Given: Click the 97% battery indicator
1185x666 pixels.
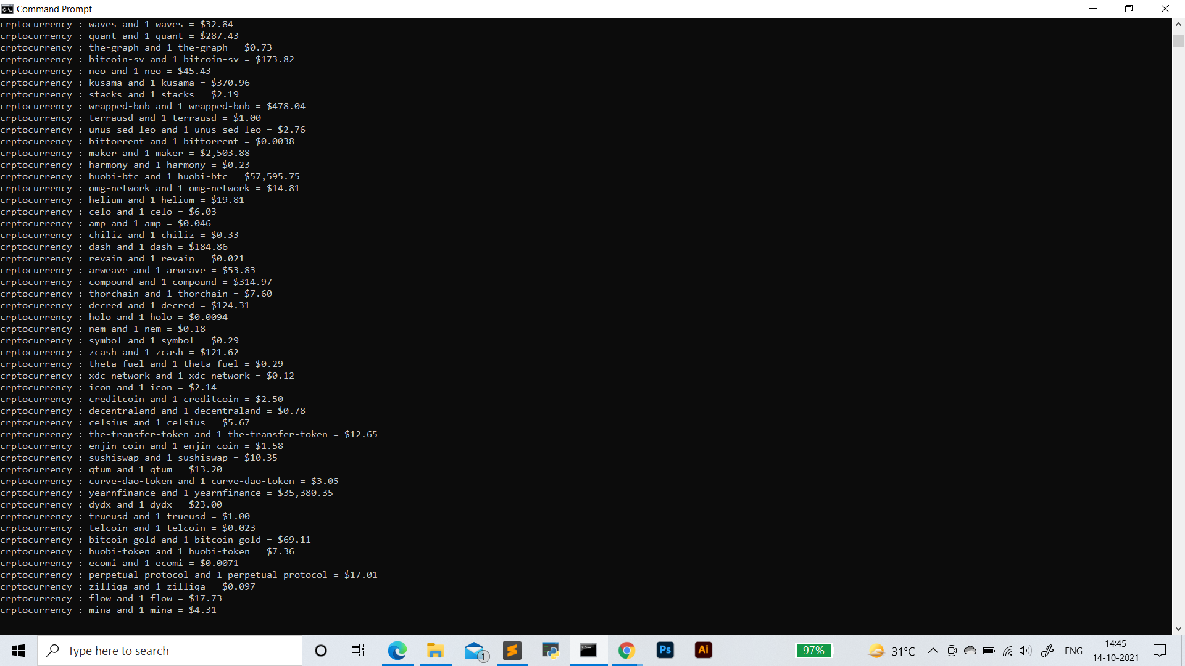Looking at the screenshot, I should [814, 651].
